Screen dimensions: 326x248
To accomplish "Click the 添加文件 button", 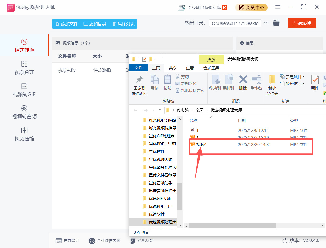I will (x=66, y=23).
